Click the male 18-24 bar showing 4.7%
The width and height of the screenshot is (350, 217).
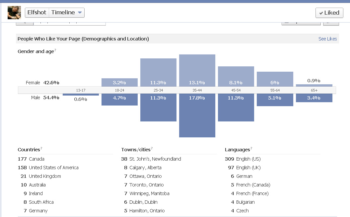tap(119, 100)
